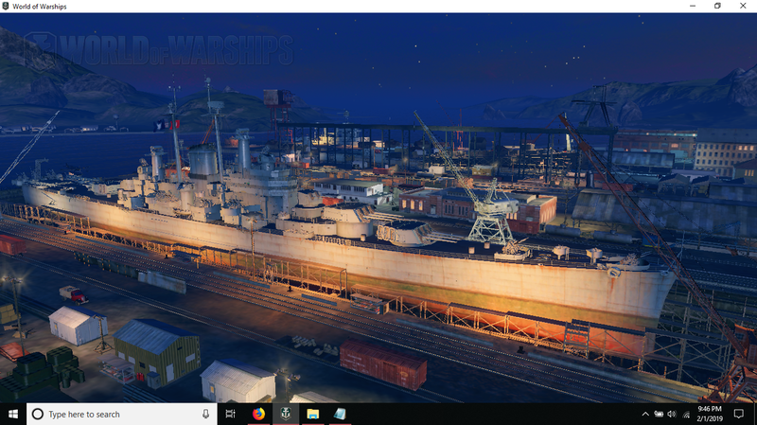
Task: Check the battery power status icon
Action: [659, 414]
